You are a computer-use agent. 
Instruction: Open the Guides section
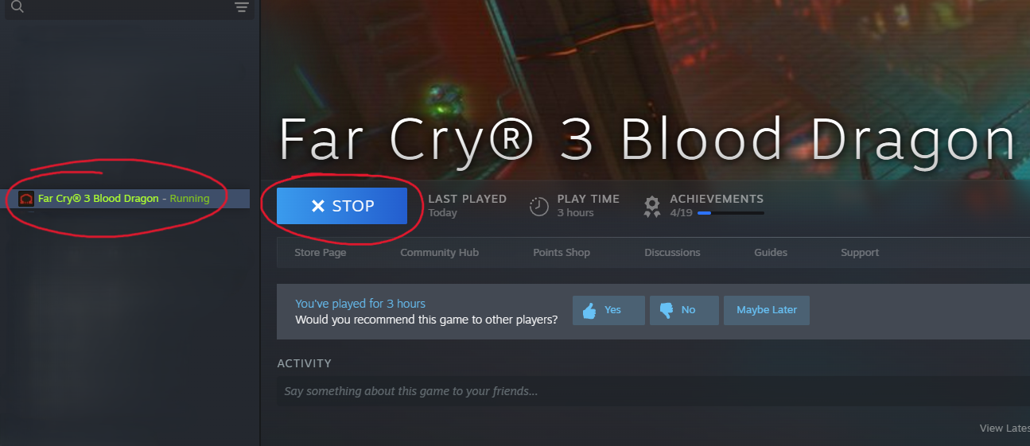click(x=771, y=253)
